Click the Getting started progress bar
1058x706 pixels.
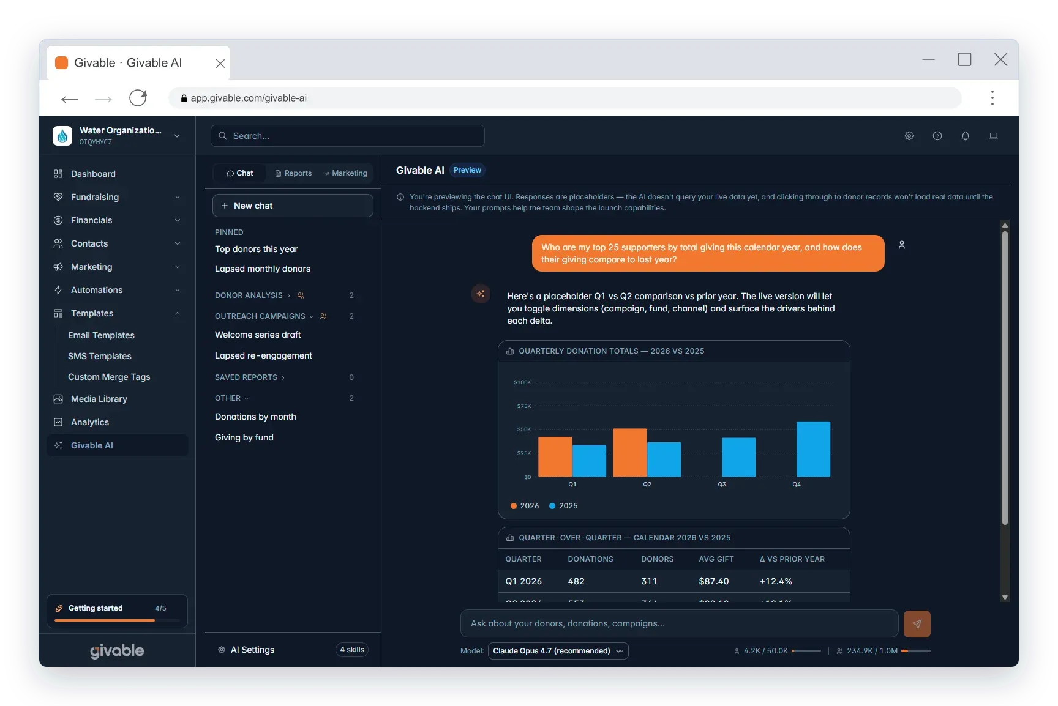click(x=117, y=620)
